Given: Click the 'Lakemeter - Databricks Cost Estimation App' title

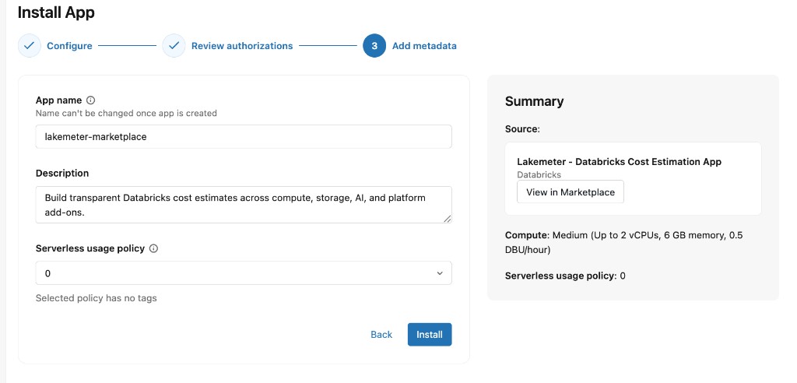Looking at the screenshot, I should pyautogui.click(x=619, y=162).
